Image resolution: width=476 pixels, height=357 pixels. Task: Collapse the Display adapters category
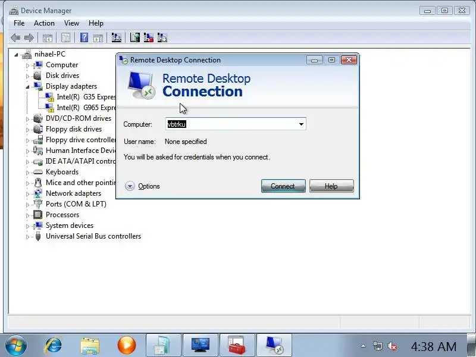click(27, 87)
